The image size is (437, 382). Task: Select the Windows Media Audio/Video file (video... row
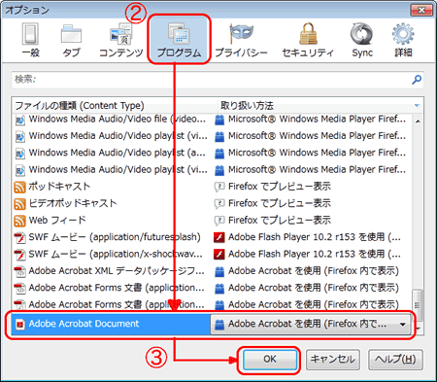(212, 120)
